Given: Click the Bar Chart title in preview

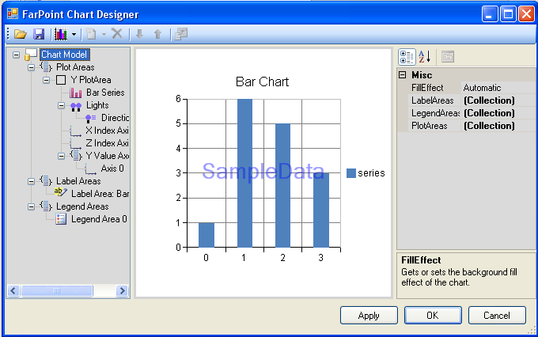Looking at the screenshot, I should (262, 81).
